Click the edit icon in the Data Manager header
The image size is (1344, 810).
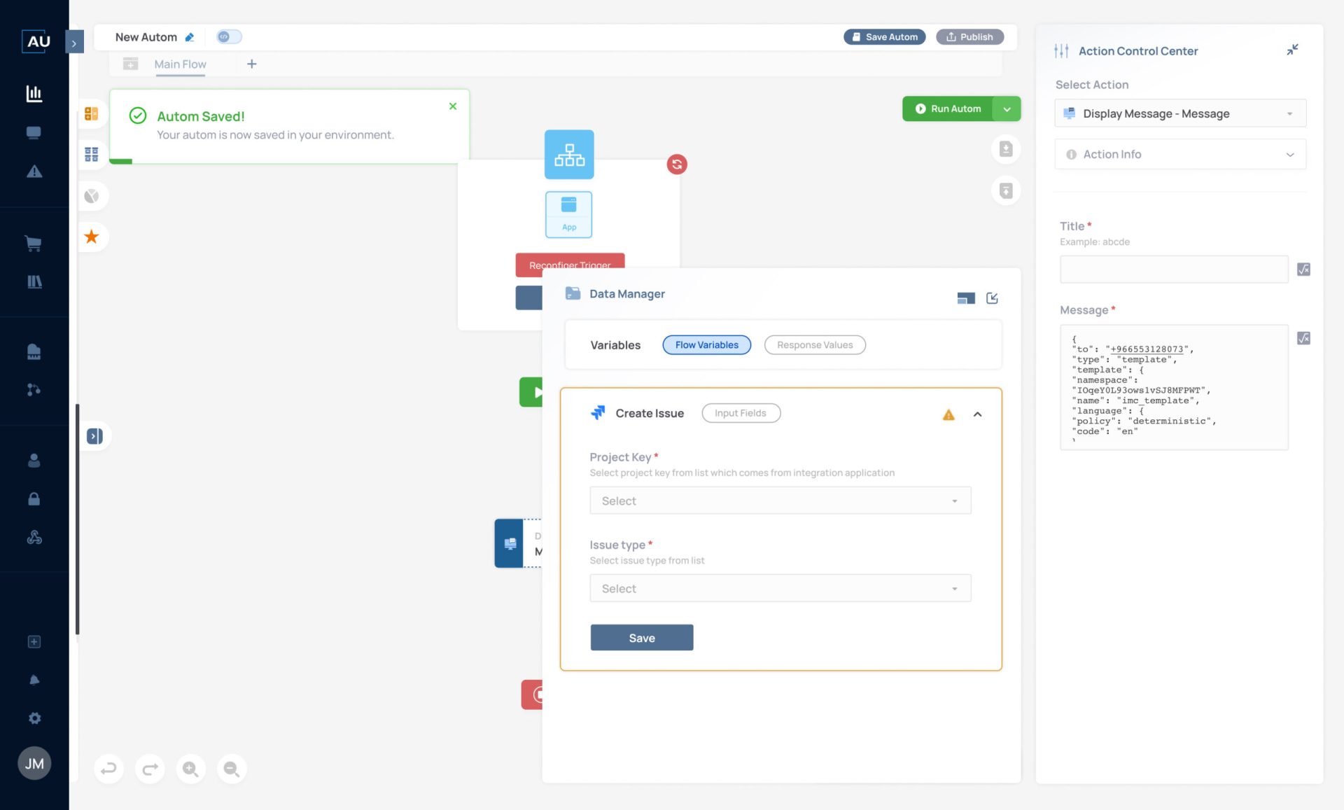click(x=992, y=298)
